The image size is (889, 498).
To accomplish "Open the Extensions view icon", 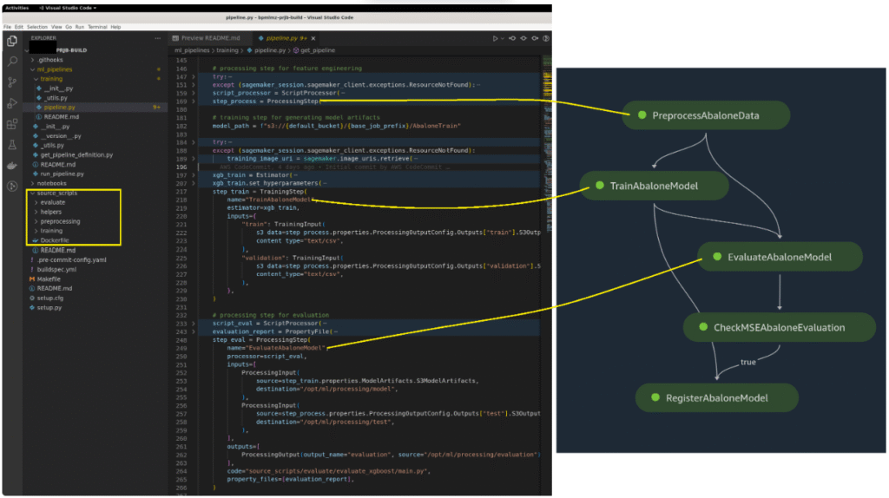I will pyautogui.click(x=12, y=124).
